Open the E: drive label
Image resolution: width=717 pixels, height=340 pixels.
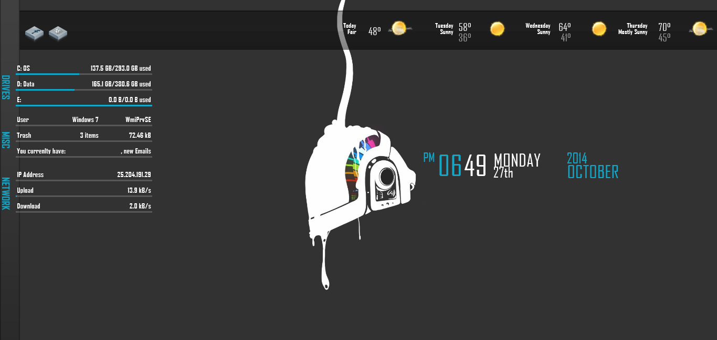19,100
